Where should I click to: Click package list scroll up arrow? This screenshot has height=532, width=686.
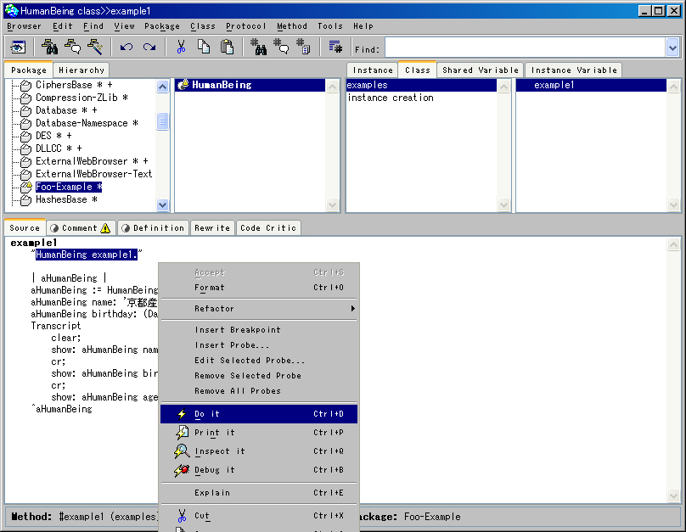(162, 86)
